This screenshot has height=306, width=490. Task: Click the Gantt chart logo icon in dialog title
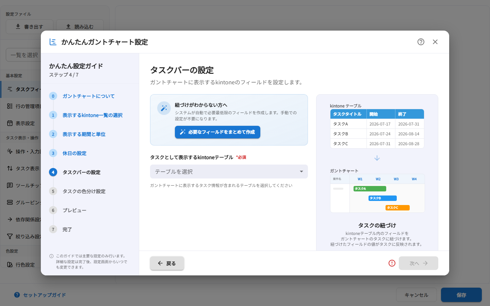53,42
